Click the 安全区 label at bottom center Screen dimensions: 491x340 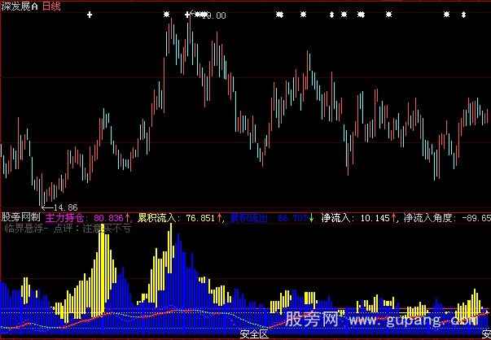255,334
